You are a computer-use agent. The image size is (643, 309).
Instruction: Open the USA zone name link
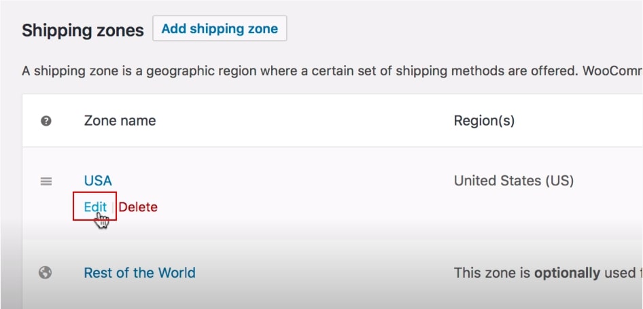98,181
